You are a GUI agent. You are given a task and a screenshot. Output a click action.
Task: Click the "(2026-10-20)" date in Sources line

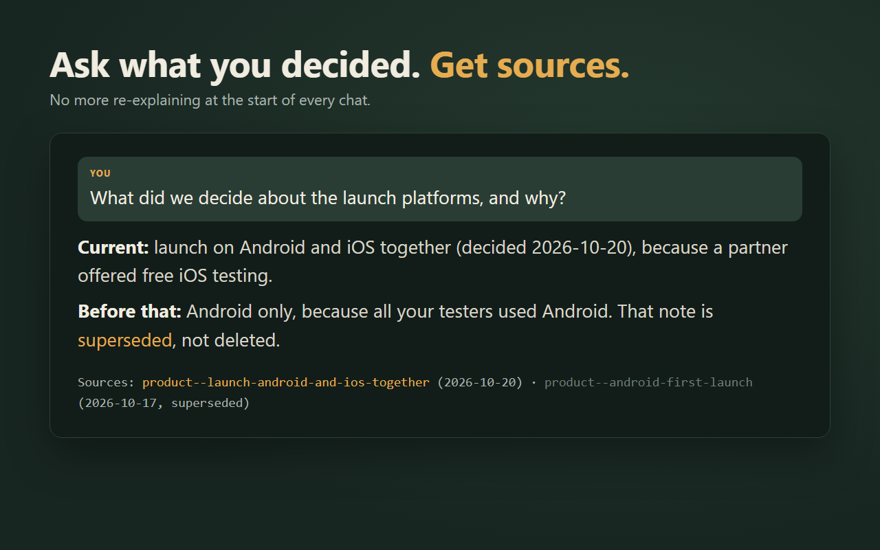click(480, 382)
